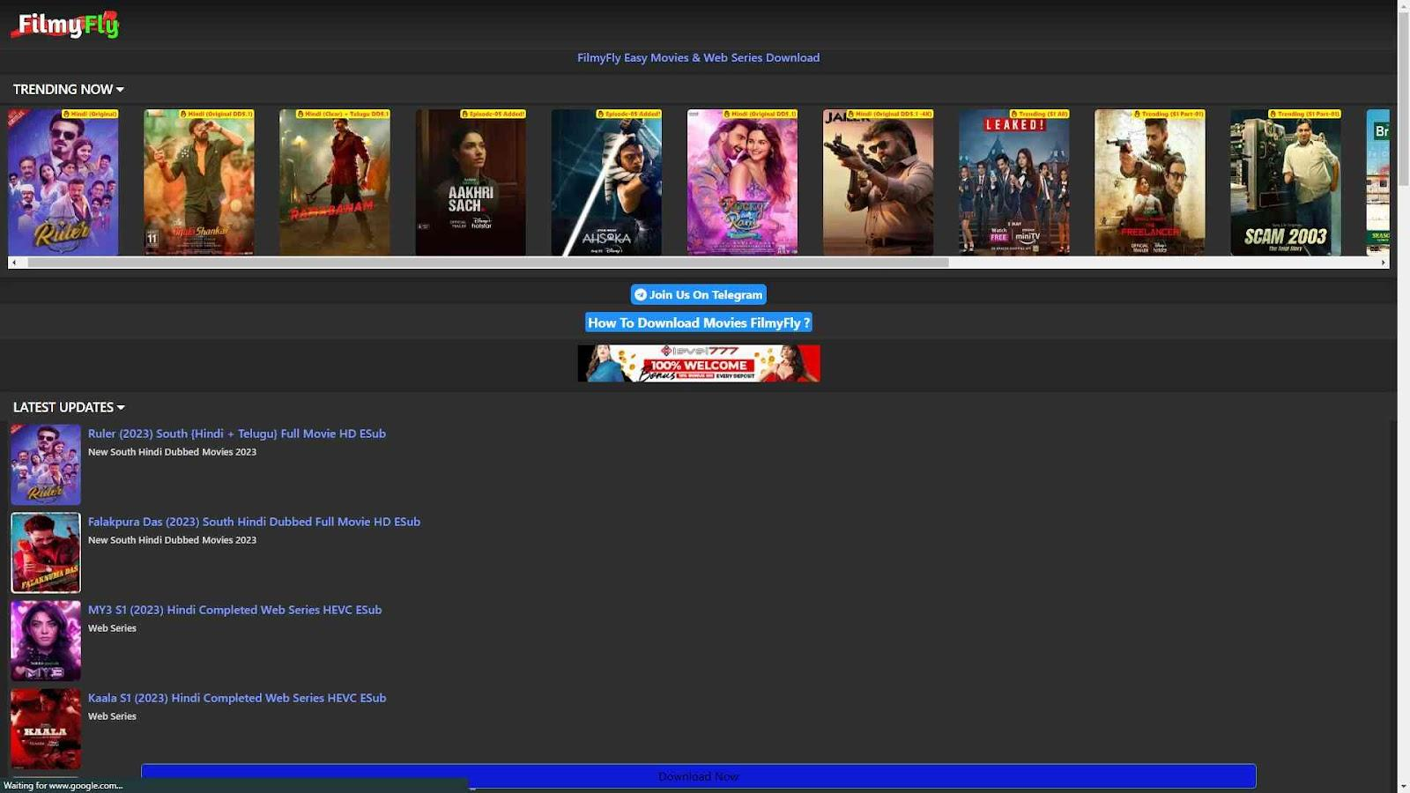Image resolution: width=1410 pixels, height=793 pixels.
Task: Expand the LATEST UPDATES caret
Action: [121, 408]
